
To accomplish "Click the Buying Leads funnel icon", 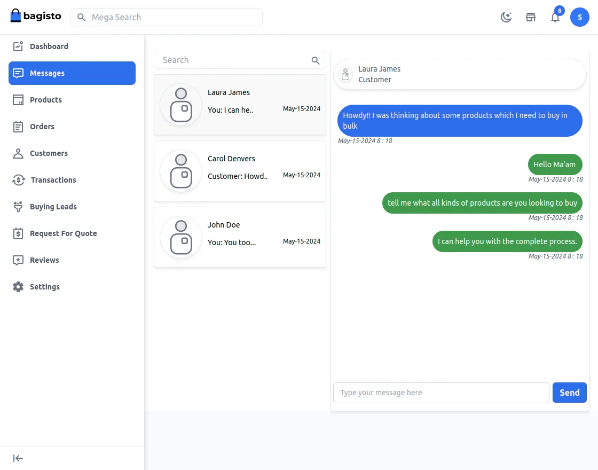I will pyautogui.click(x=18, y=207).
